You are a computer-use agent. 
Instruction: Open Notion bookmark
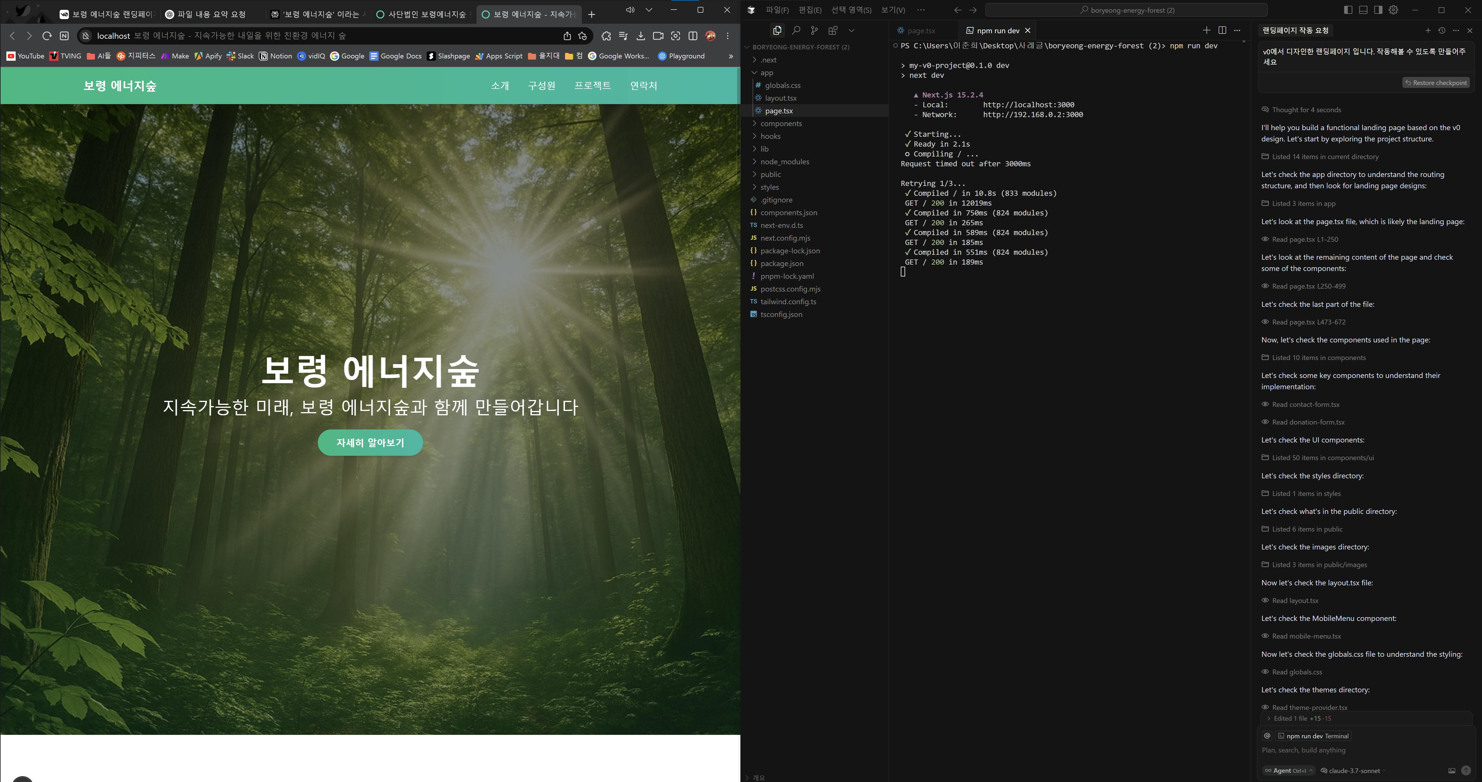click(x=276, y=56)
